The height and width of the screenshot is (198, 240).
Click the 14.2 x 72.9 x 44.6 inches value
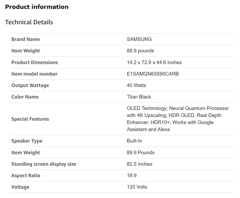tap(154, 63)
